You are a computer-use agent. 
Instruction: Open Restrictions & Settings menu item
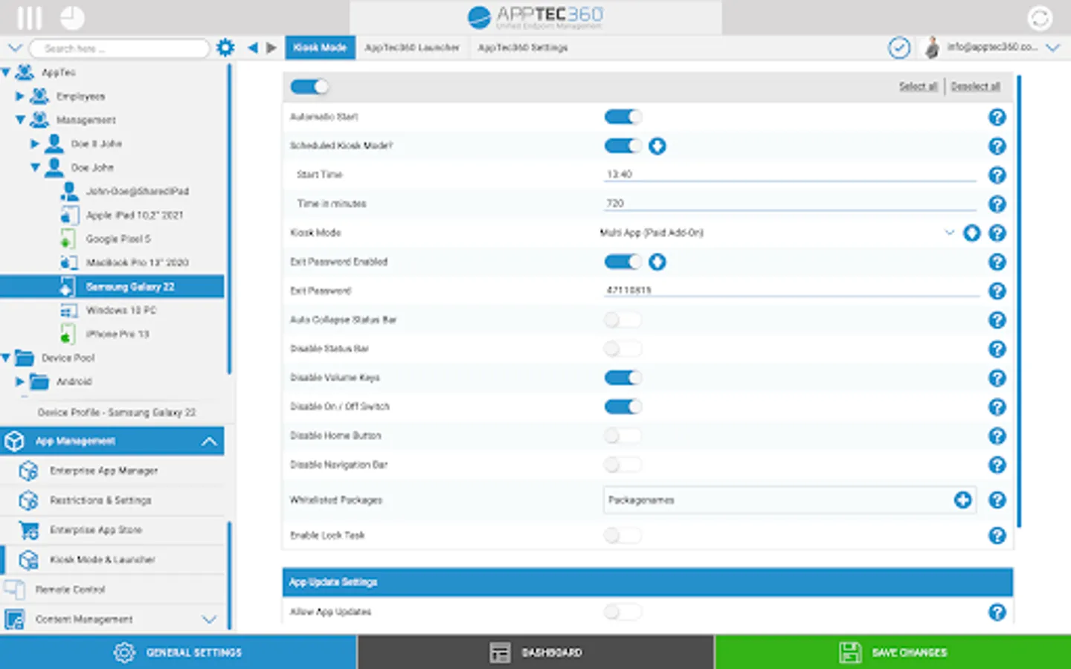coord(112,500)
